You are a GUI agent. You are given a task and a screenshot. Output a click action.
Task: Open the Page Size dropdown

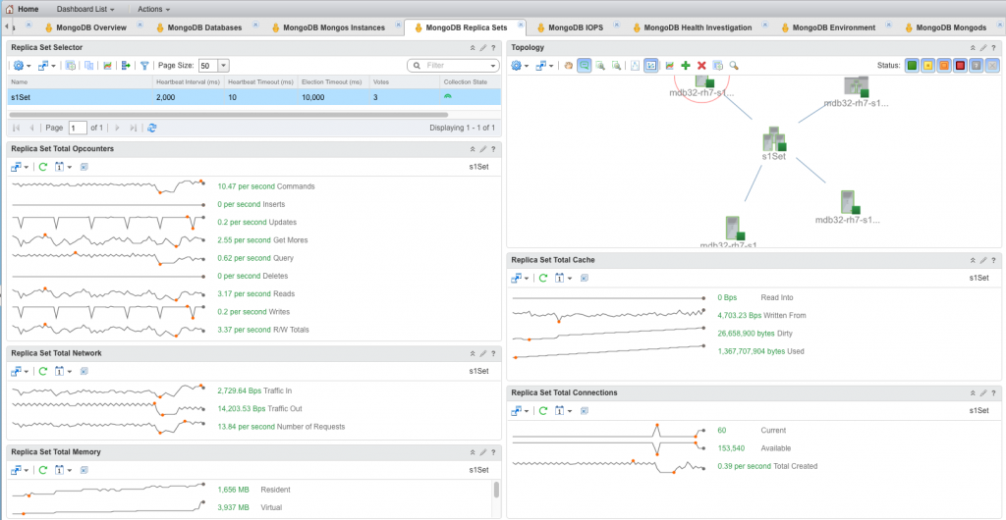(223, 65)
